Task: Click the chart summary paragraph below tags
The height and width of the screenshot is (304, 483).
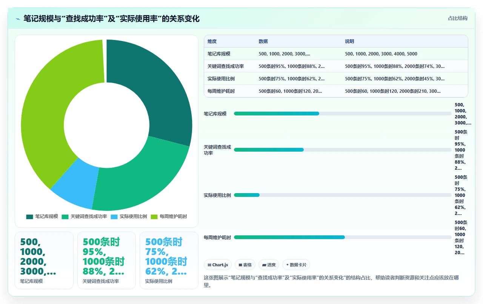Action: [x=331, y=281]
